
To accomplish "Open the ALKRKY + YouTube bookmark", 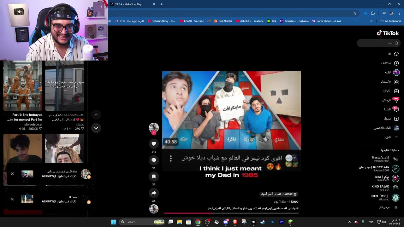I will 250,21.
